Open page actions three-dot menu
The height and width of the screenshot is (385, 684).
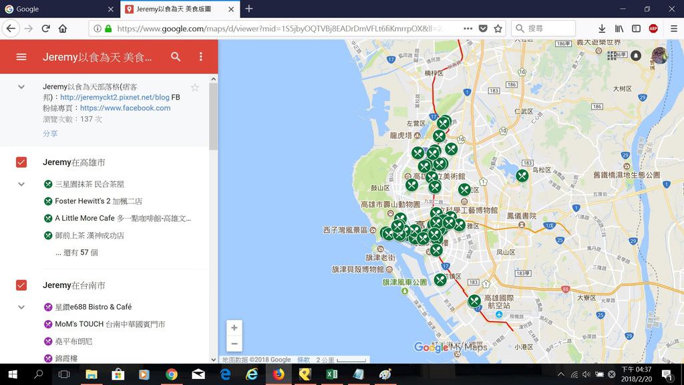click(468, 28)
